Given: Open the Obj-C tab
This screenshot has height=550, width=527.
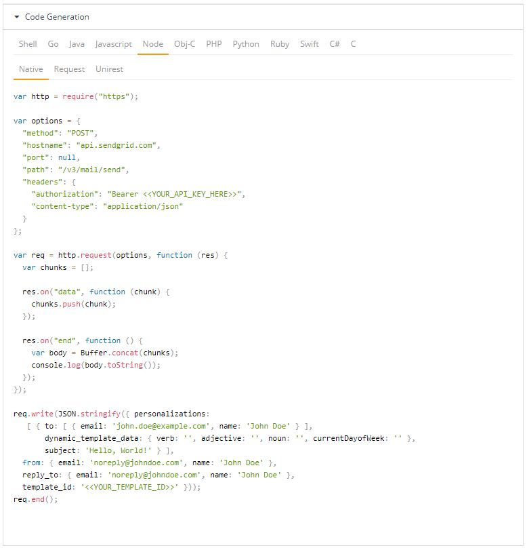Looking at the screenshot, I should [x=185, y=44].
